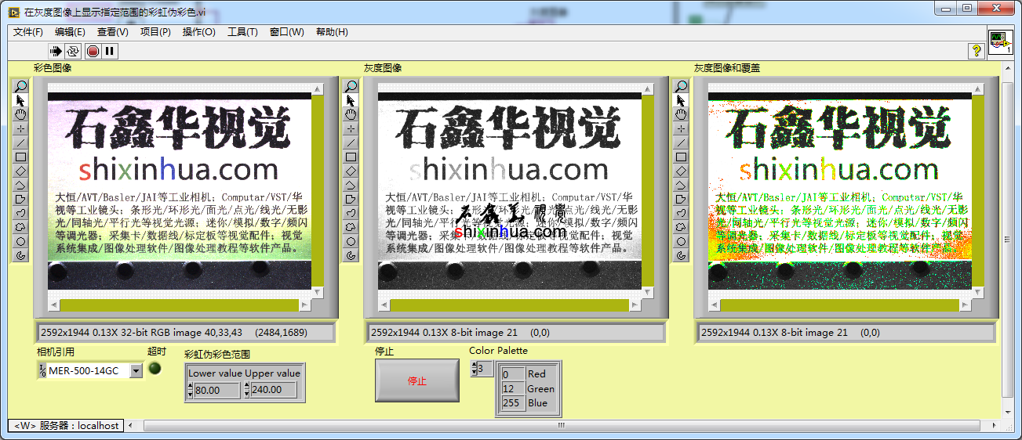Abort execution with the red stop icon
The width and height of the screenshot is (1022, 440).
(93, 51)
